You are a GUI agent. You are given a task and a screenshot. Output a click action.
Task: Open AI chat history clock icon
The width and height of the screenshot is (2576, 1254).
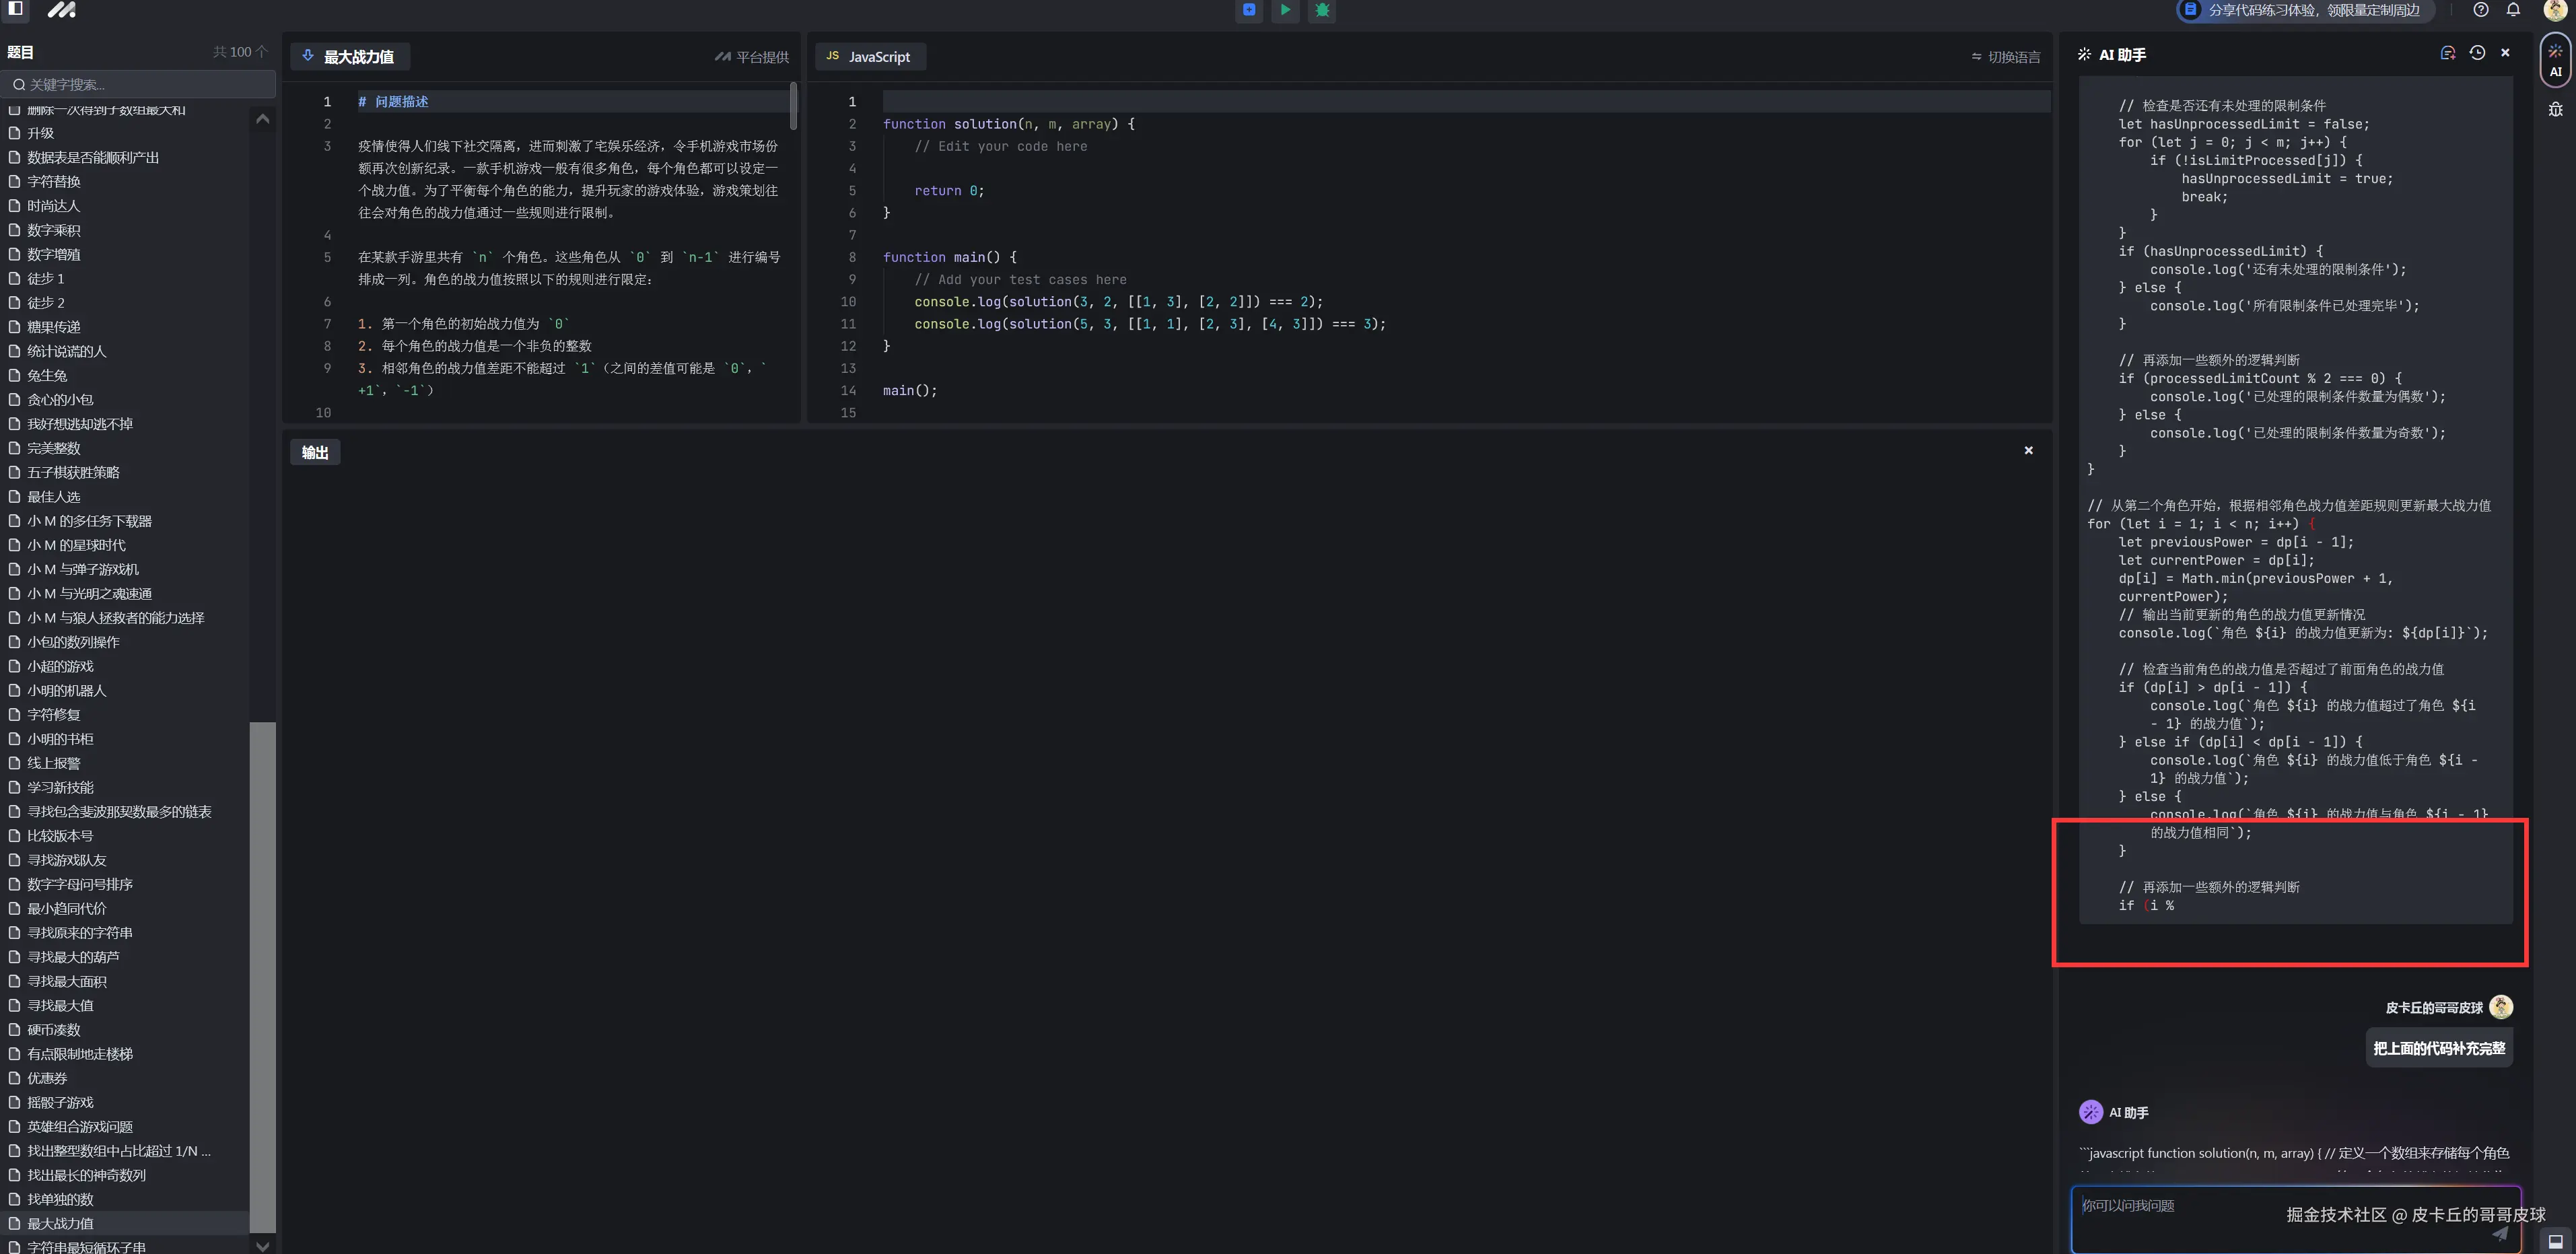coord(2477,53)
